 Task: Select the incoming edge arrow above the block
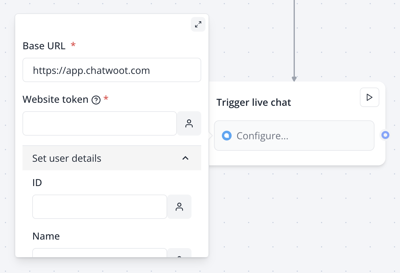point(294,79)
